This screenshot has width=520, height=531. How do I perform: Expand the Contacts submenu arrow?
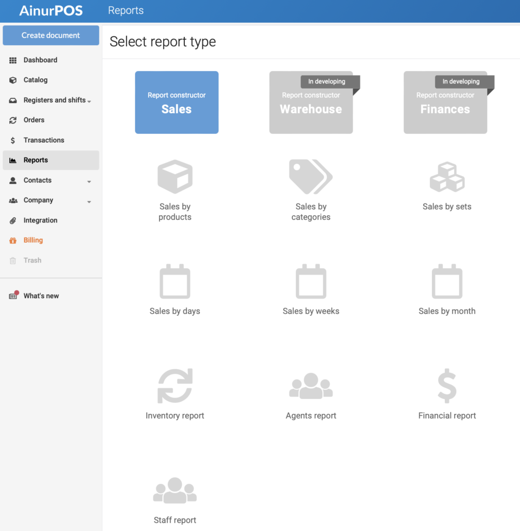pos(89,181)
